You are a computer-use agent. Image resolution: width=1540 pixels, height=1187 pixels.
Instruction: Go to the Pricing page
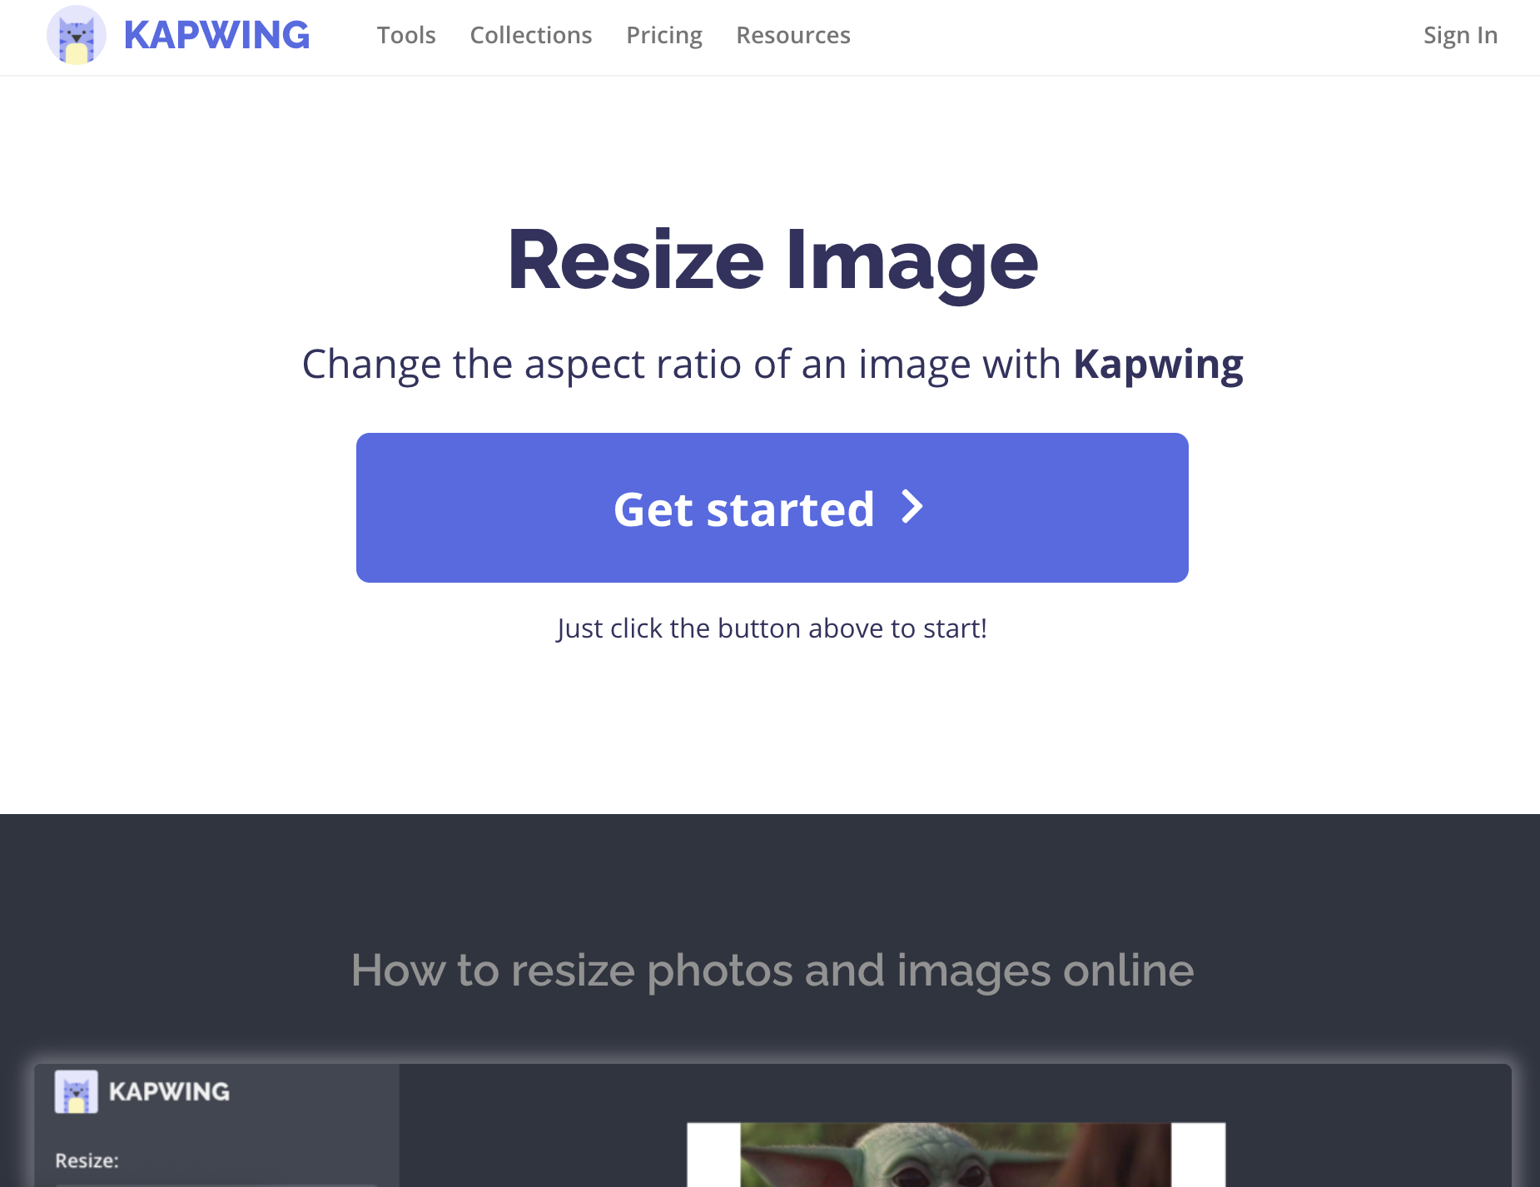[664, 35]
